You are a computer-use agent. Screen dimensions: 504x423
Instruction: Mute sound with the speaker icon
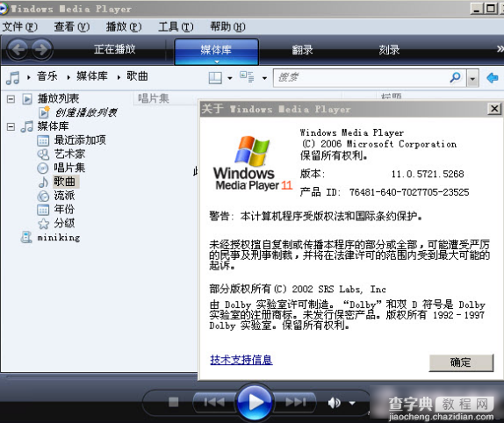pyautogui.click(x=335, y=403)
